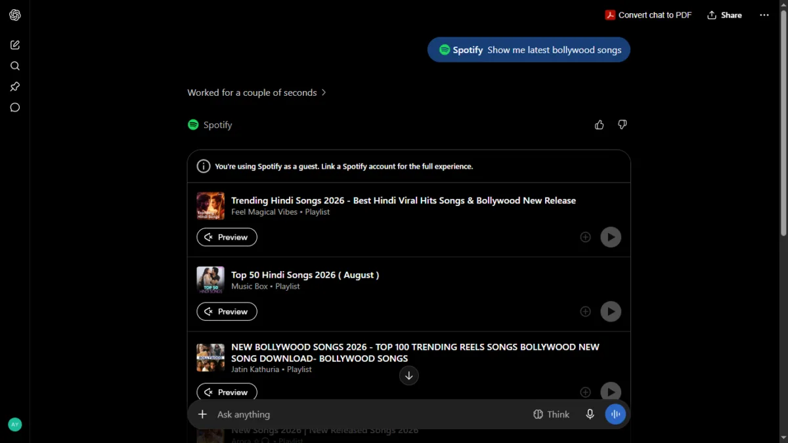Viewport: 788px width, 443px height.
Task: Start a new chat with pencil icon
Action: (x=15, y=45)
